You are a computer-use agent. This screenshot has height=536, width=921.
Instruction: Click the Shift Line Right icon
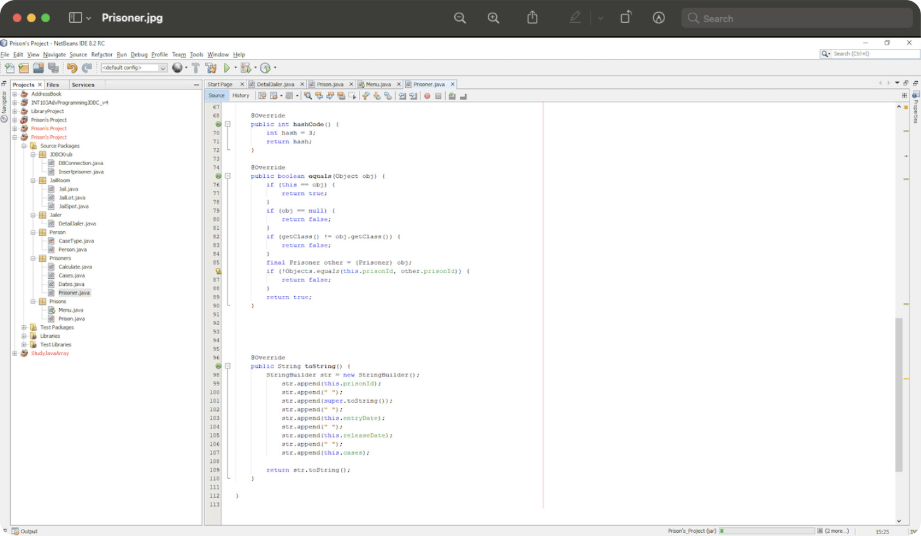[413, 96]
